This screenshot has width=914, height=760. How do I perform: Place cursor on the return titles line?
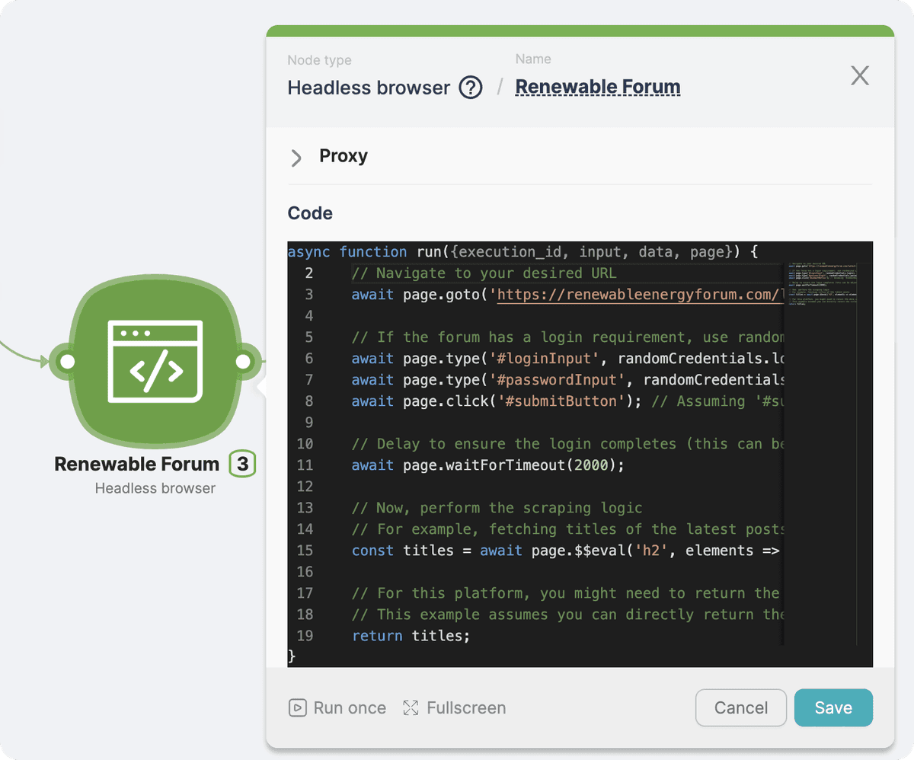tap(411, 636)
